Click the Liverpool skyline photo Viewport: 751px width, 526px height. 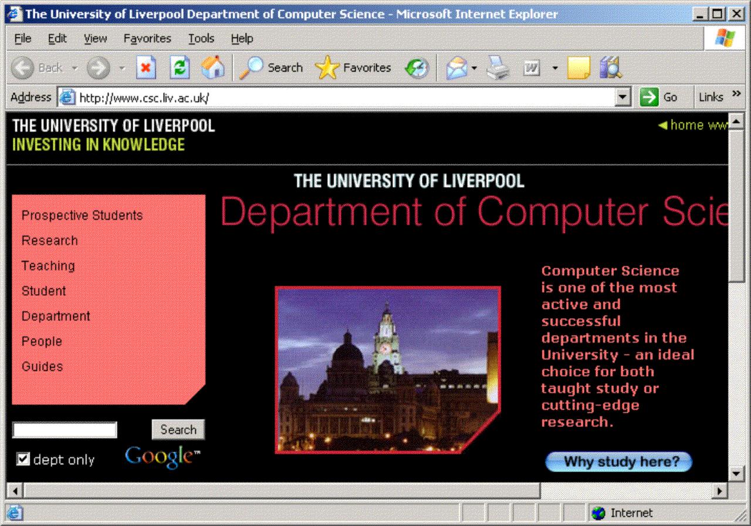click(387, 370)
